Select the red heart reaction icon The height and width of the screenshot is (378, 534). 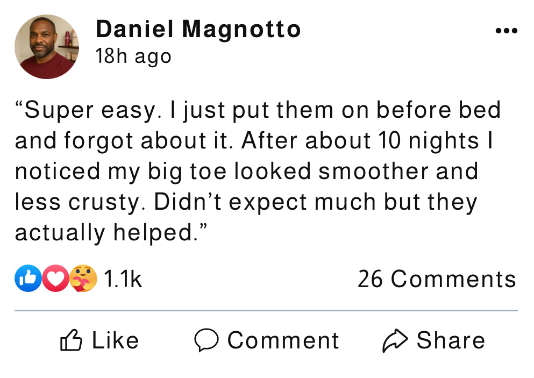[x=55, y=278]
